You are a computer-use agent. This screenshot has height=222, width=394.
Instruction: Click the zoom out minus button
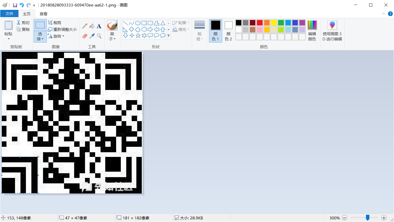pos(344,218)
